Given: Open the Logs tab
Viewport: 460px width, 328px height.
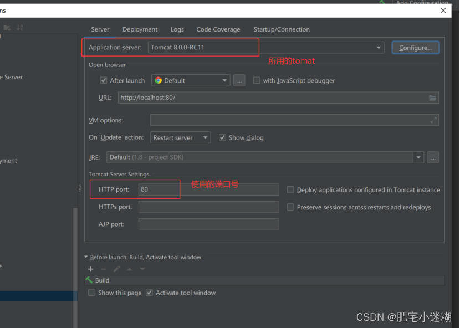Looking at the screenshot, I should (x=177, y=29).
